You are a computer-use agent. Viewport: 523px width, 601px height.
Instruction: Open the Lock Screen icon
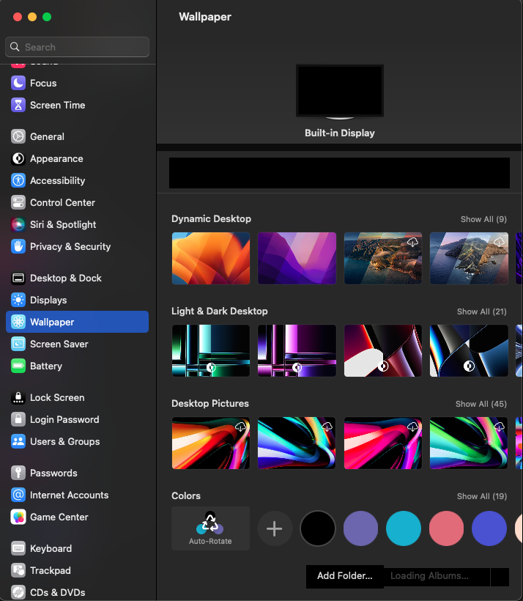coord(18,398)
